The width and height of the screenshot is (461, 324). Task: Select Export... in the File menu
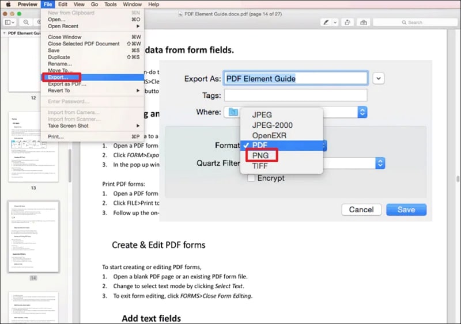click(92, 77)
